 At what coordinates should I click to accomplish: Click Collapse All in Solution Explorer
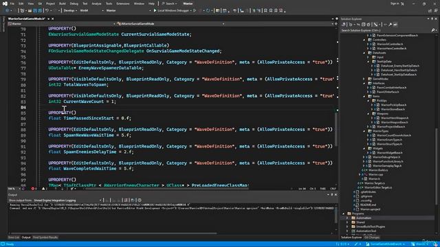[x=364, y=25]
